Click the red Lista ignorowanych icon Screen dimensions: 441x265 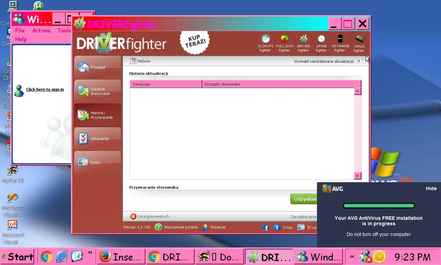133,216
